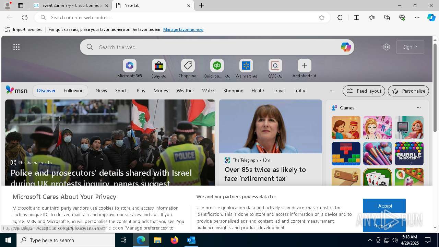439x247 pixels.
Task: Open the News menu item
Action: pos(101,91)
